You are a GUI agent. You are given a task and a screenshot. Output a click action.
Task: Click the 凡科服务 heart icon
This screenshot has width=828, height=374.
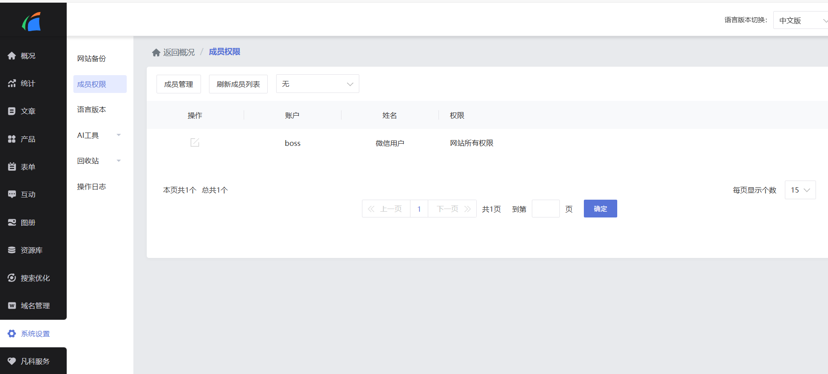click(x=12, y=361)
